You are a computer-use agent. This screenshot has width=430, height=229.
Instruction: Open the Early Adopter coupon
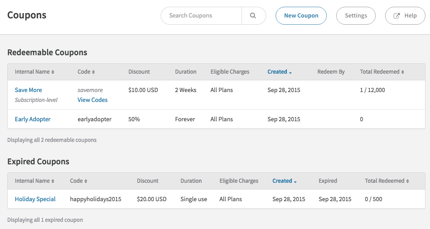[x=33, y=119]
